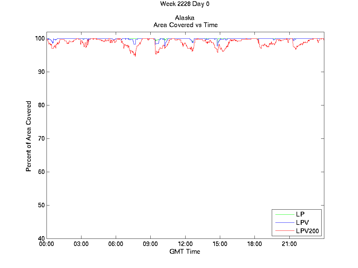Click the 40 percent y-axis label
Viewport: 358px width, 268px height.
(41, 239)
